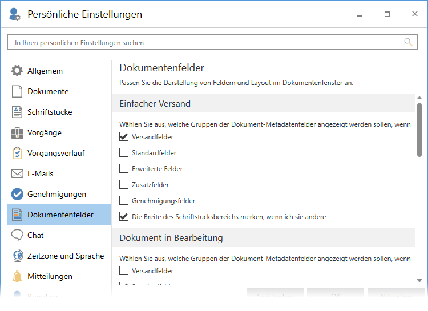The height and width of the screenshot is (311, 428).
Task: Click the user settings icon in title bar
Action: coord(14,14)
